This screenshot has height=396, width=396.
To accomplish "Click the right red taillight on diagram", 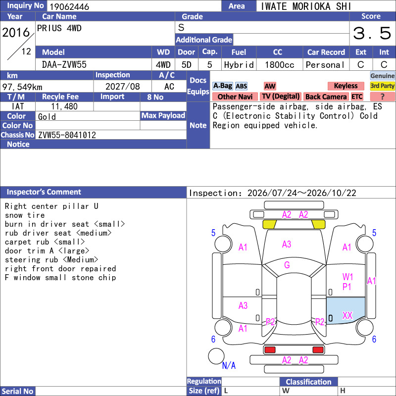I will [x=318, y=350].
